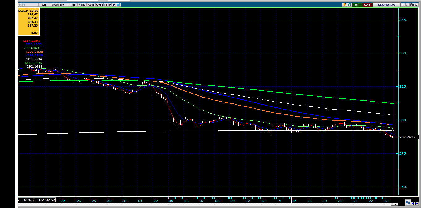Image resolution: width=421 pixels, height=208 pixels.
Task: Click the 300 price axis label
Action: click(x=403, y=120)
